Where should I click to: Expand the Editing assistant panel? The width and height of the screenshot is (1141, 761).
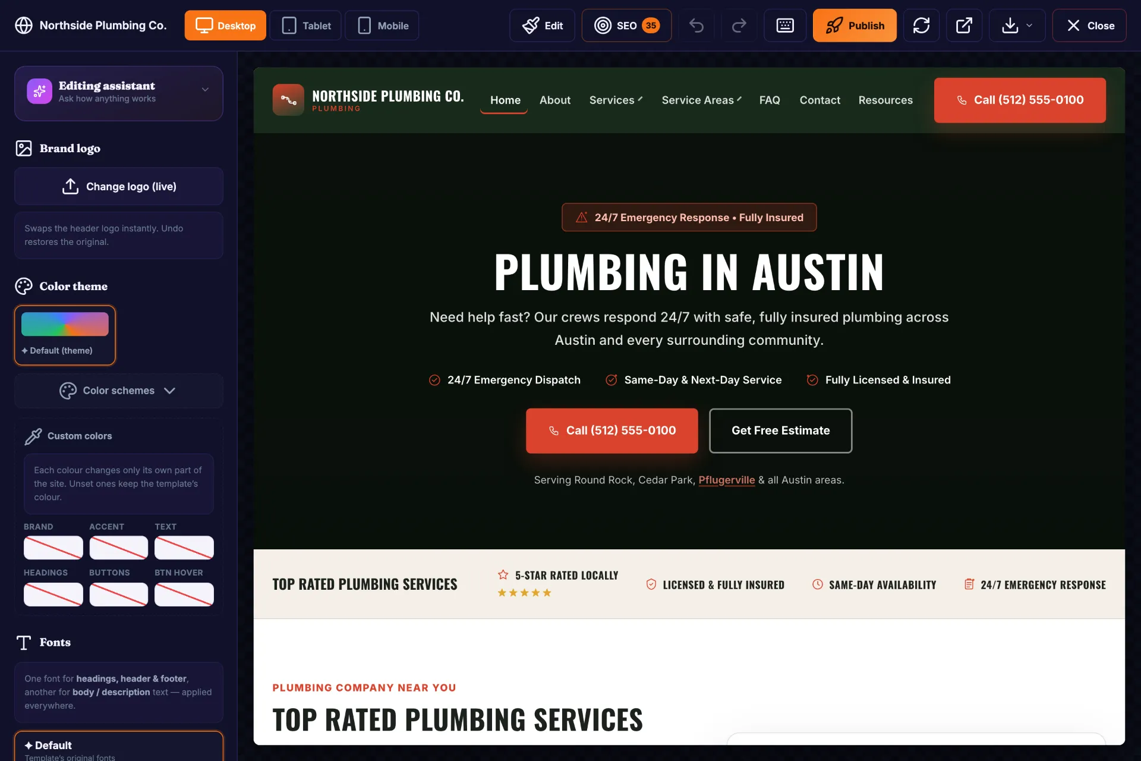(205, 90)
